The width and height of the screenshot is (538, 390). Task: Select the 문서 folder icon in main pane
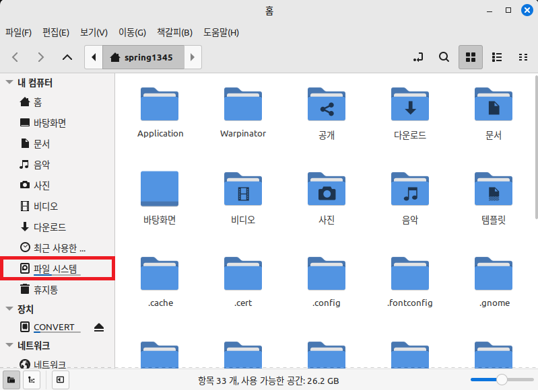(x=494, y=104)
